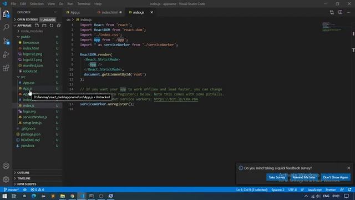The image size is (355, 200).
Task: Click the Don't Show Again button
Action: coord(336,177)
